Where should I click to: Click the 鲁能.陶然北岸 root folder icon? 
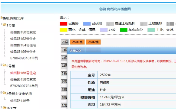click(1, 17)
